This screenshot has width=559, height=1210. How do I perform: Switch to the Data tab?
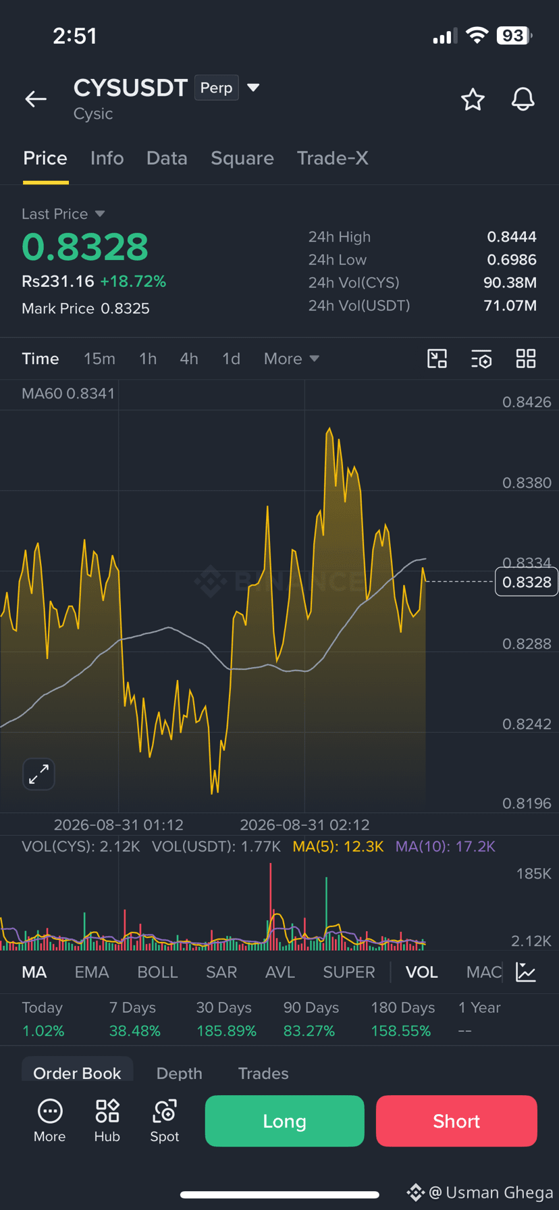point(167,159)
